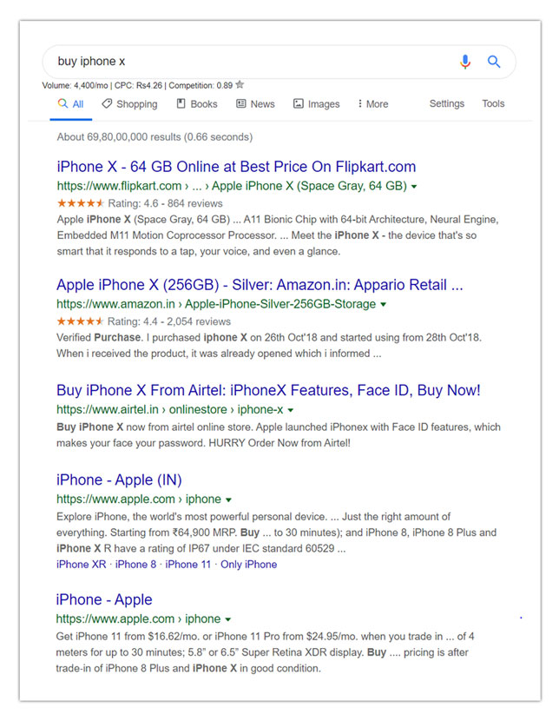The image size is (559, 721).
Task: Click the voice search microphone icon
Action: 465,61
